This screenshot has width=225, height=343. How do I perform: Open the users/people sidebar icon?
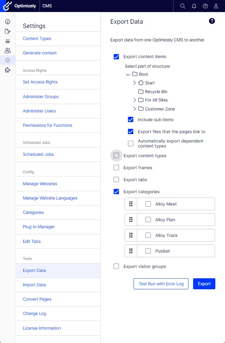[x=8, y=50]
